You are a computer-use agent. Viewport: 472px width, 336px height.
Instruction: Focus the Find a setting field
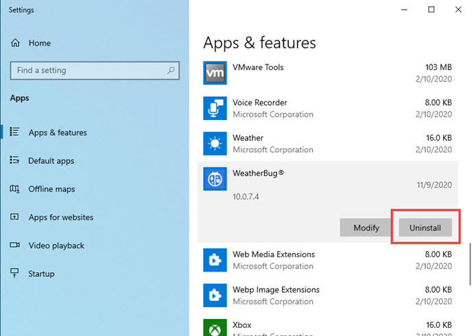95,71
